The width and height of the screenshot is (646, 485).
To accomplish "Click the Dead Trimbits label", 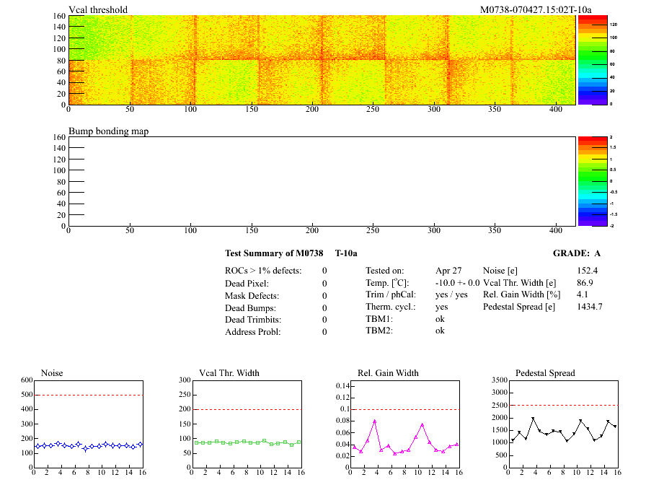I will (x=252, y=320).
